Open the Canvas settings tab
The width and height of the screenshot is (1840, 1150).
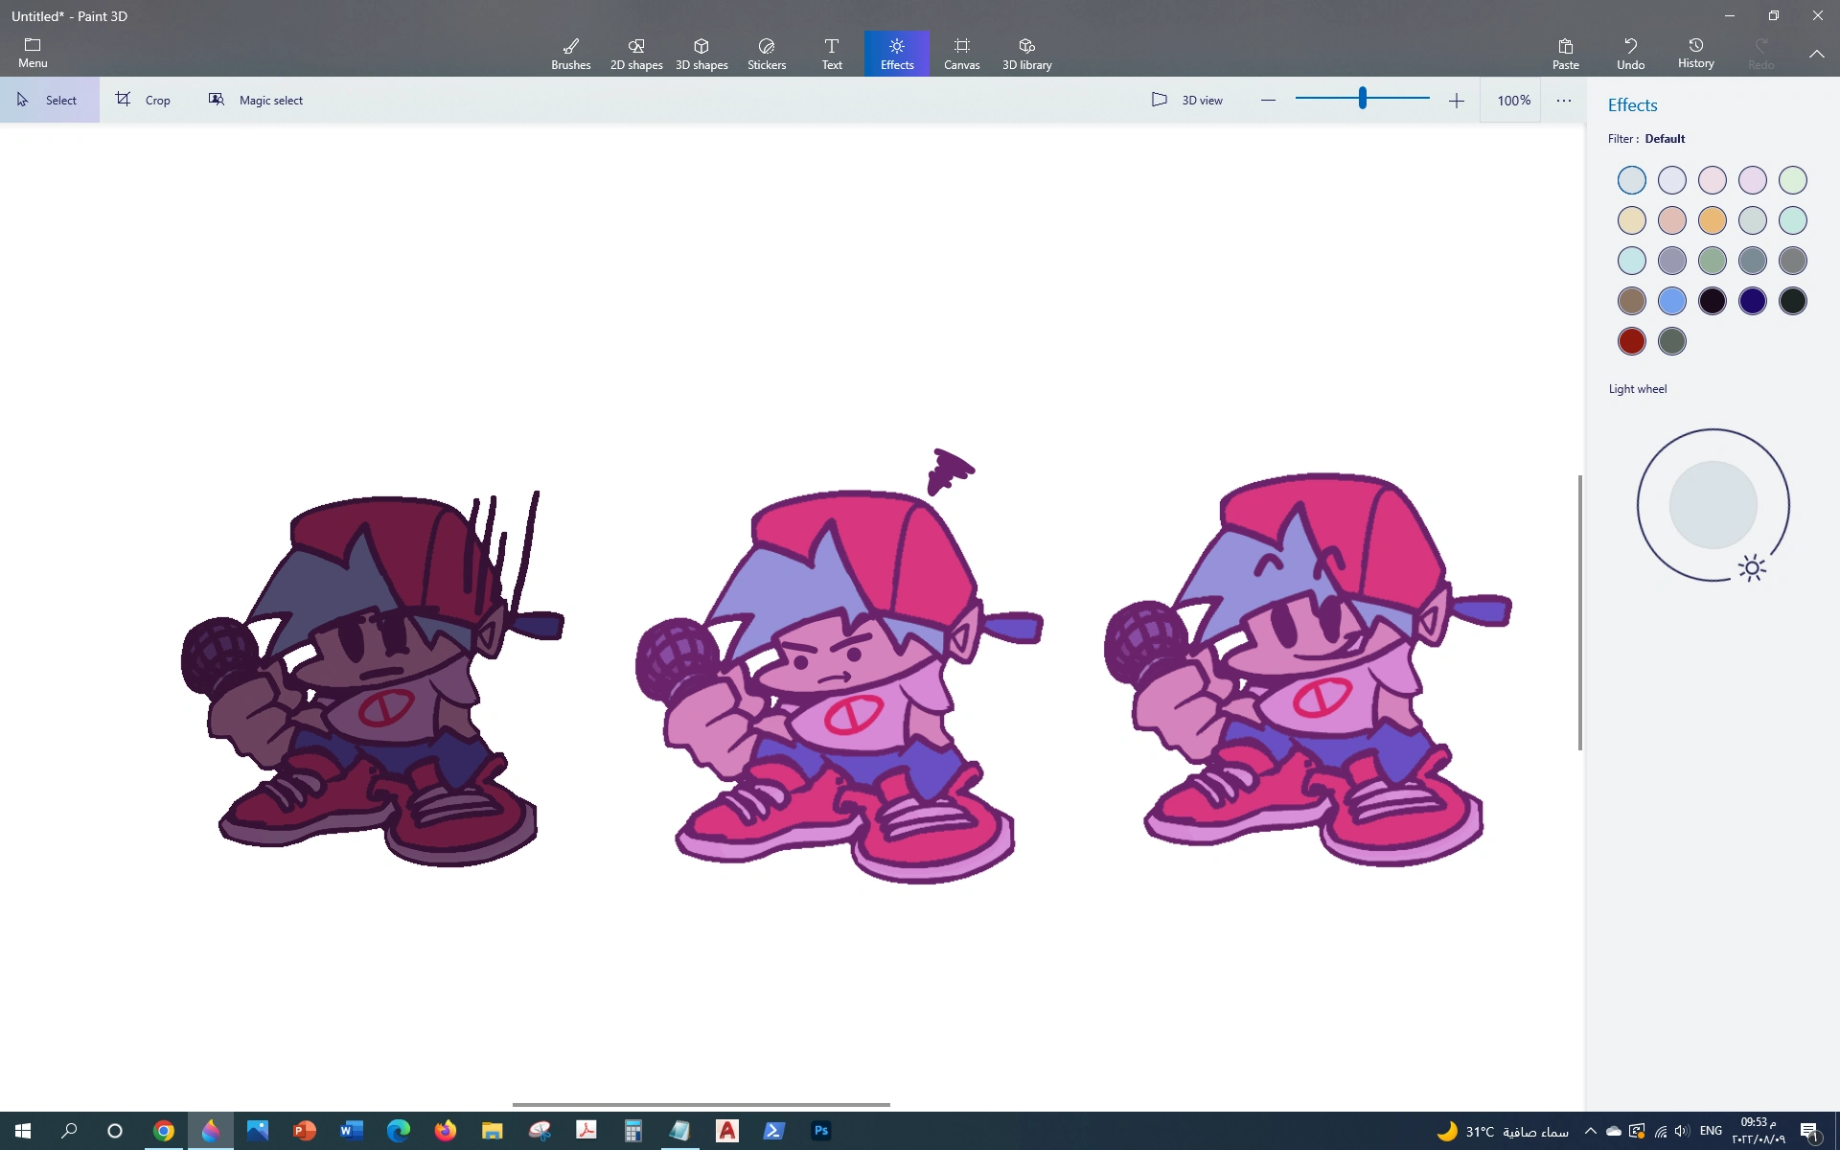pyautogui.click(x=961, y=54)
